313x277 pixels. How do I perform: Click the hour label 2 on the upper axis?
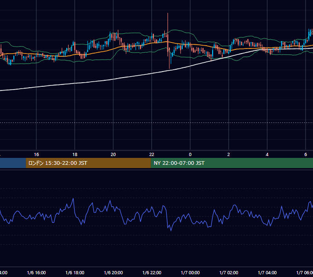tap(229, 155)
